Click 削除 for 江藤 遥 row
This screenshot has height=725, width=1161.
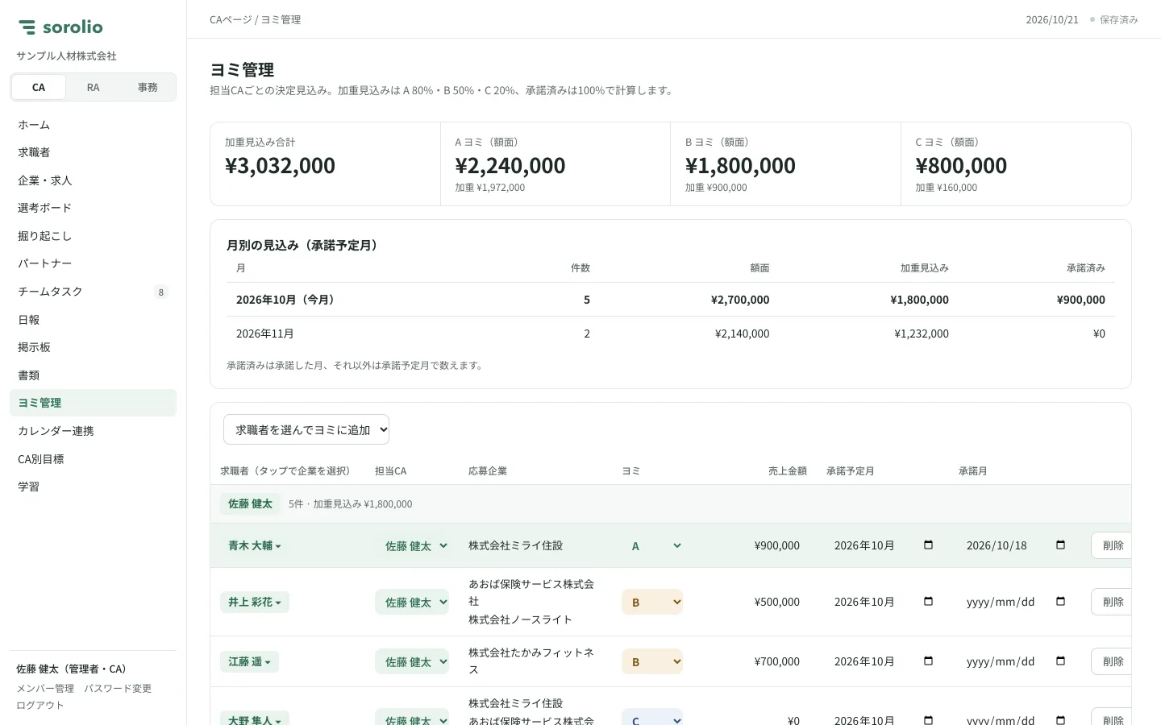click(1112, 661)
